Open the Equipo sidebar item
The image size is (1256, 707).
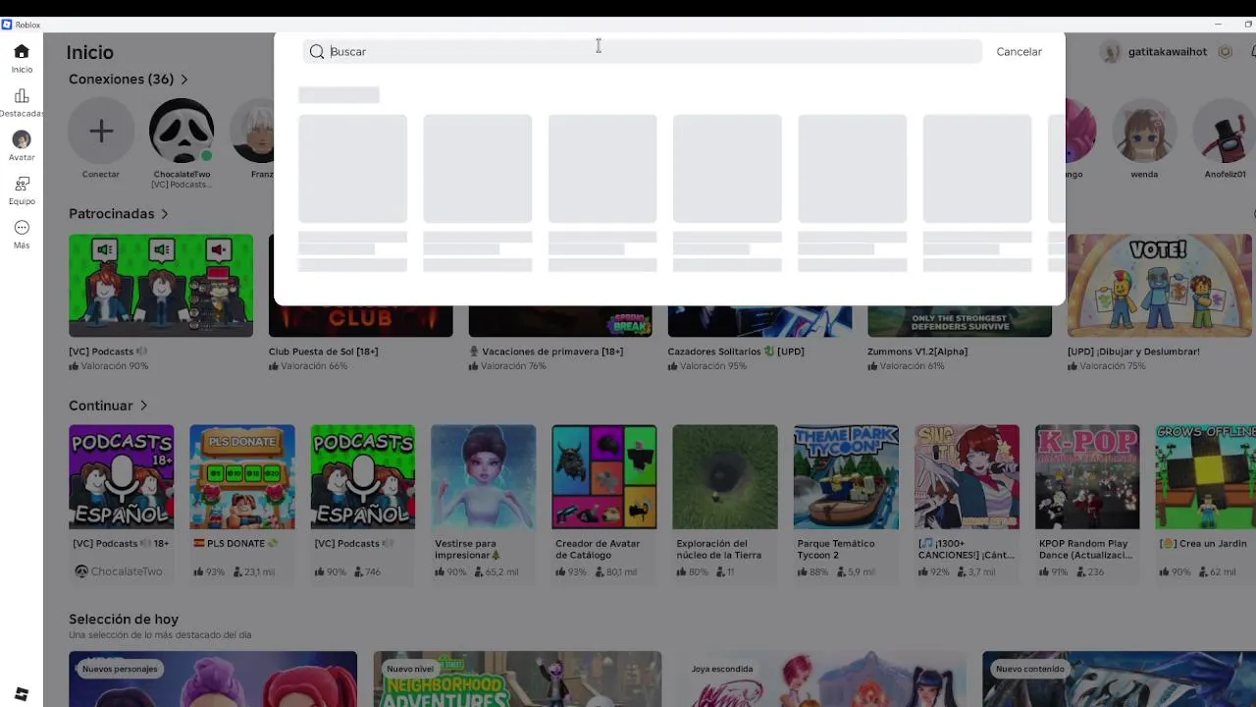(x=22, y=190)
